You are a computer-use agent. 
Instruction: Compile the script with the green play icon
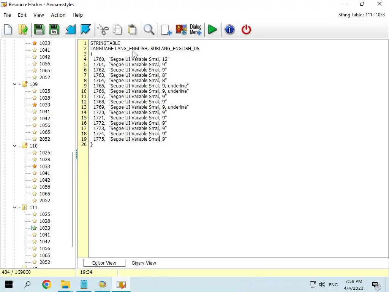click(212, 30)
